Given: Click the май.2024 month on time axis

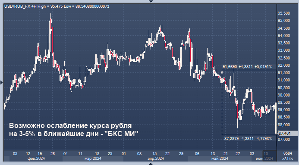Looking at the screenshot, I should coord(220,159).
